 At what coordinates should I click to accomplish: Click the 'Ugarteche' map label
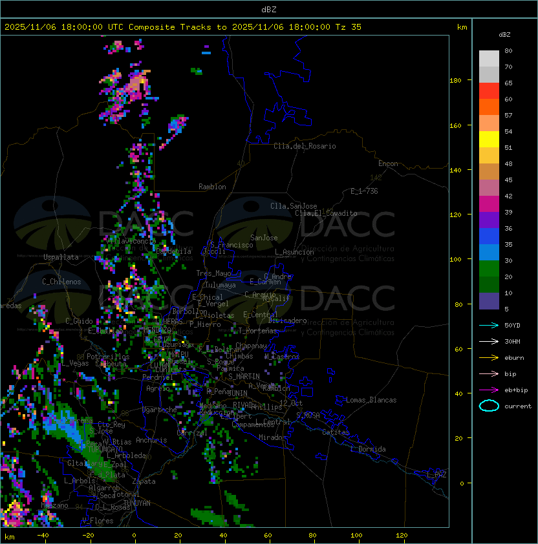click(159, 410)
